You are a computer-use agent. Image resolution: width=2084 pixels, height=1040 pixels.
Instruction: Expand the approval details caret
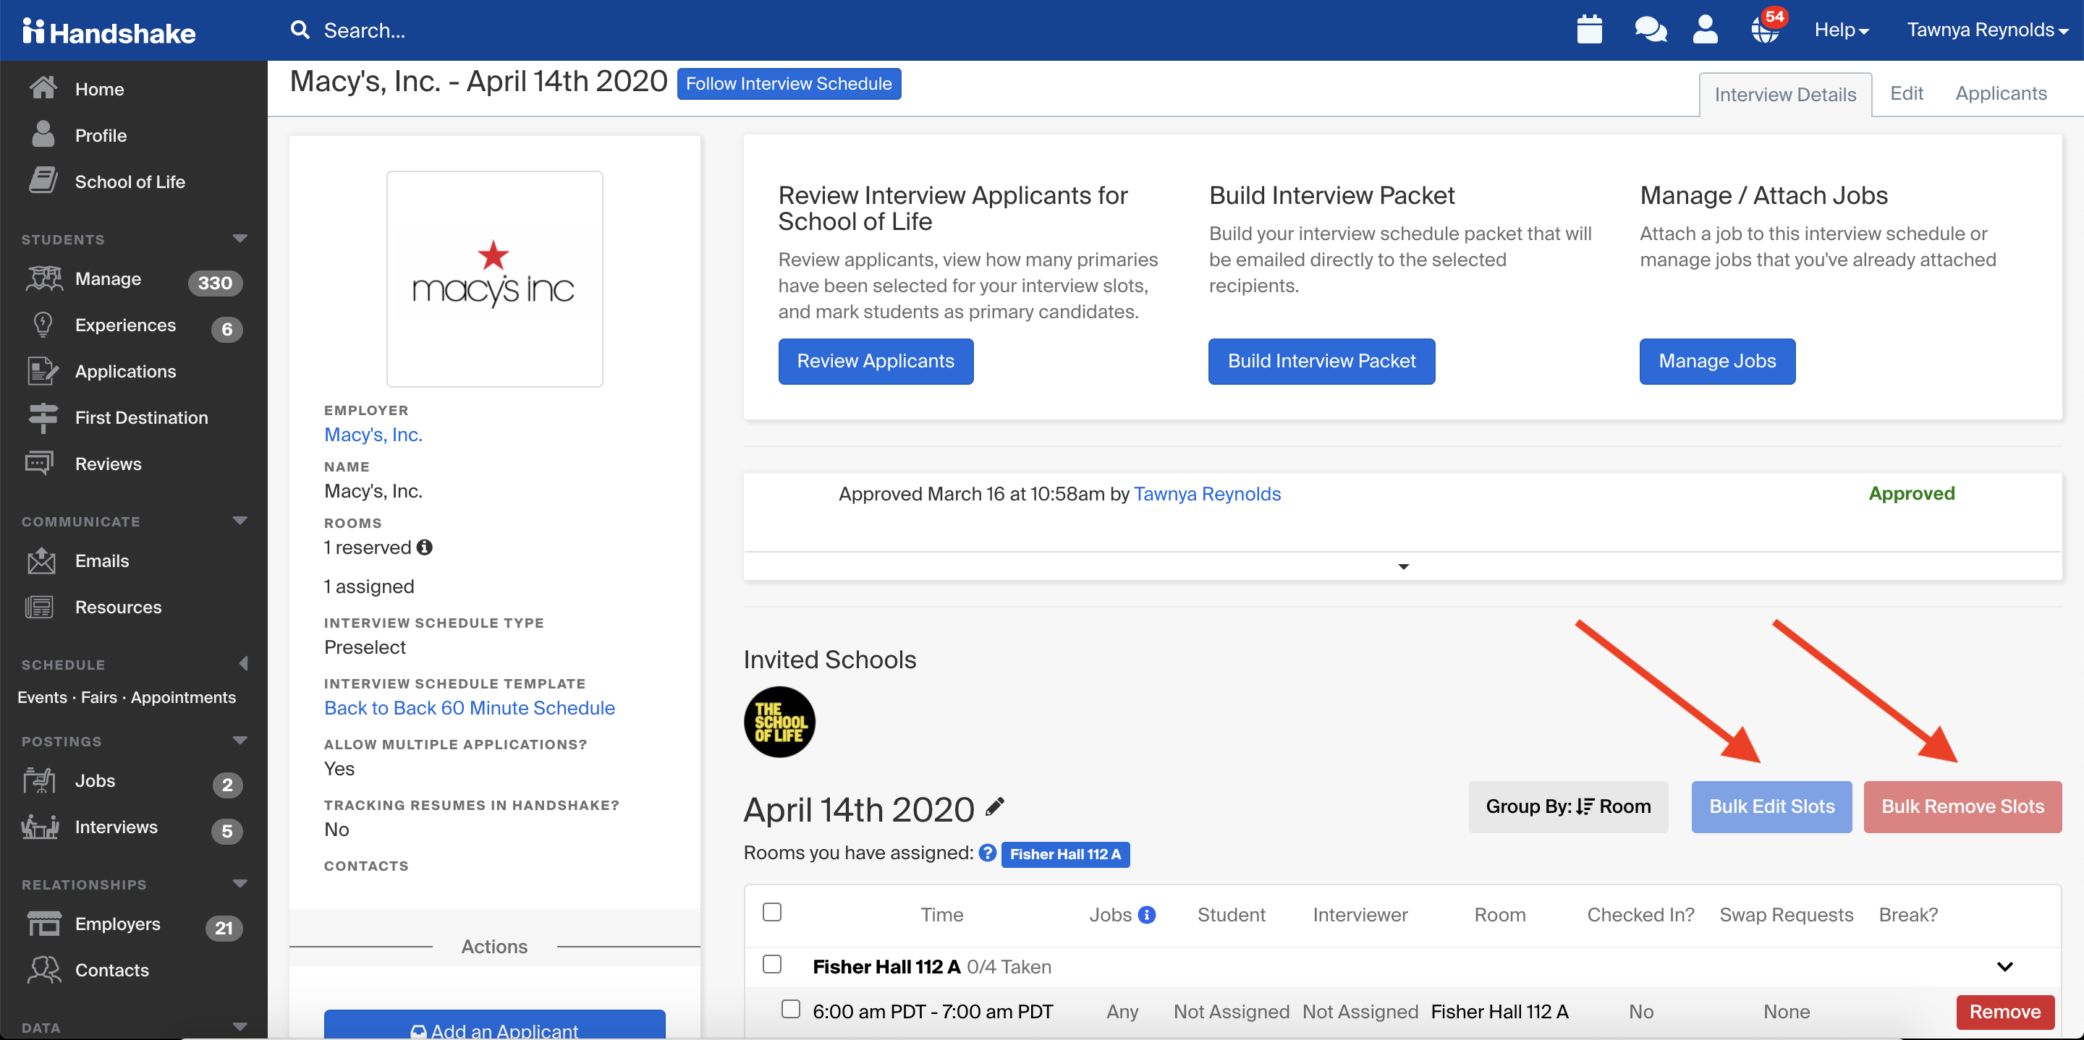(x=1403, y=567)
